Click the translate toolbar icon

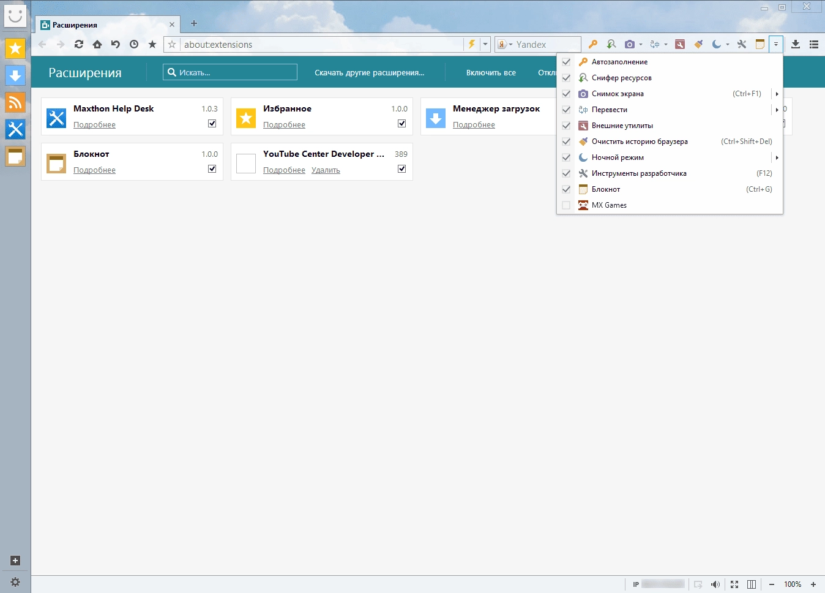click(x=654, y=44)
